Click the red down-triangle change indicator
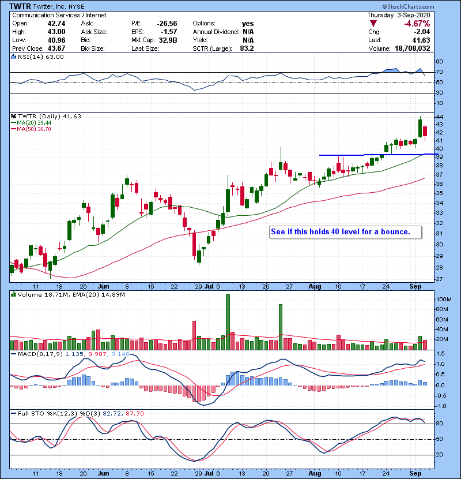Image resolution: width=461 pixels, height=479 pixels. tap(373, 24)
